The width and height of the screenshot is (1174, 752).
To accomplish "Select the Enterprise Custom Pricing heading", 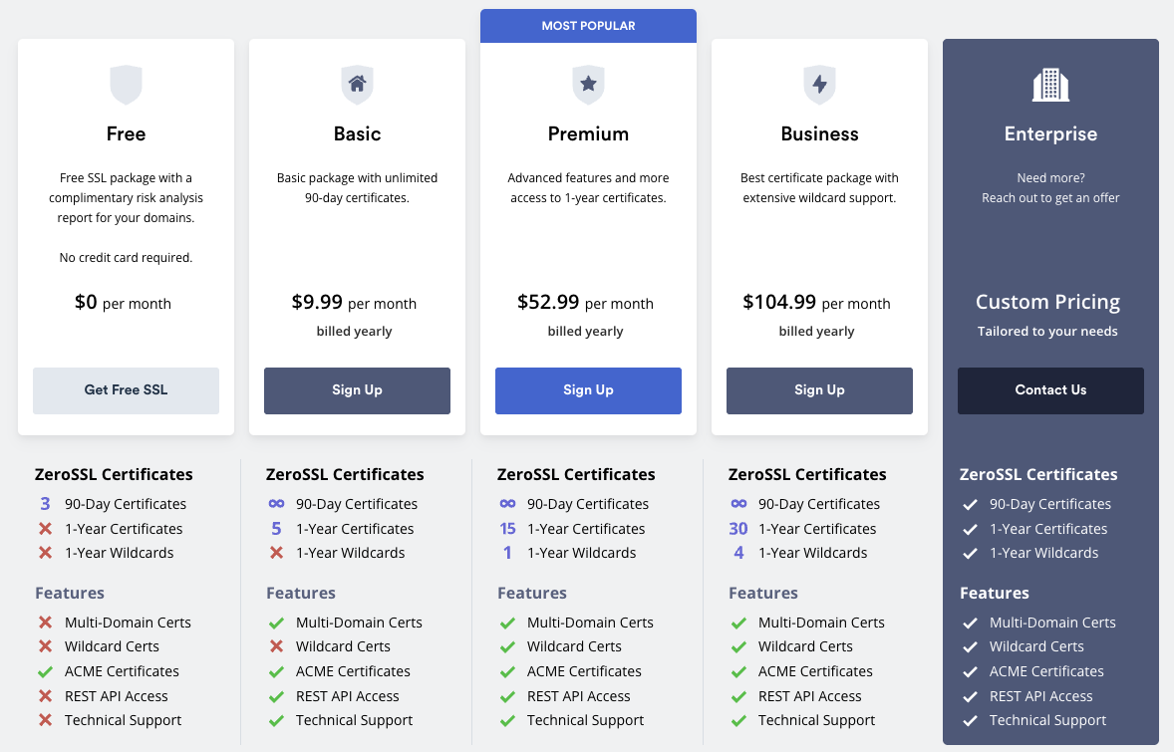I will coord(1047,302).
